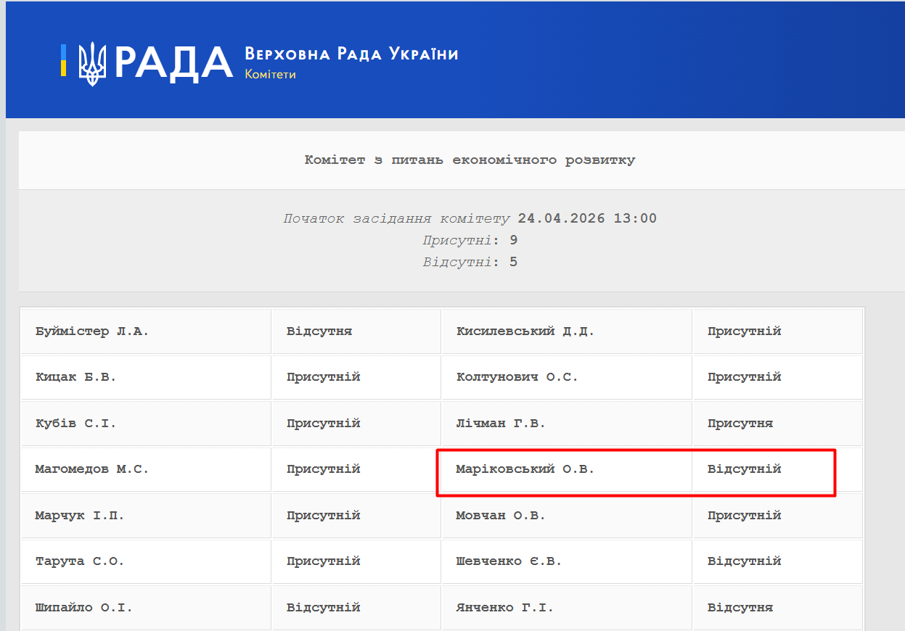The image size is (905, 631).
Task: Click the status cell for Кубів С.І.
Action: 356,424
